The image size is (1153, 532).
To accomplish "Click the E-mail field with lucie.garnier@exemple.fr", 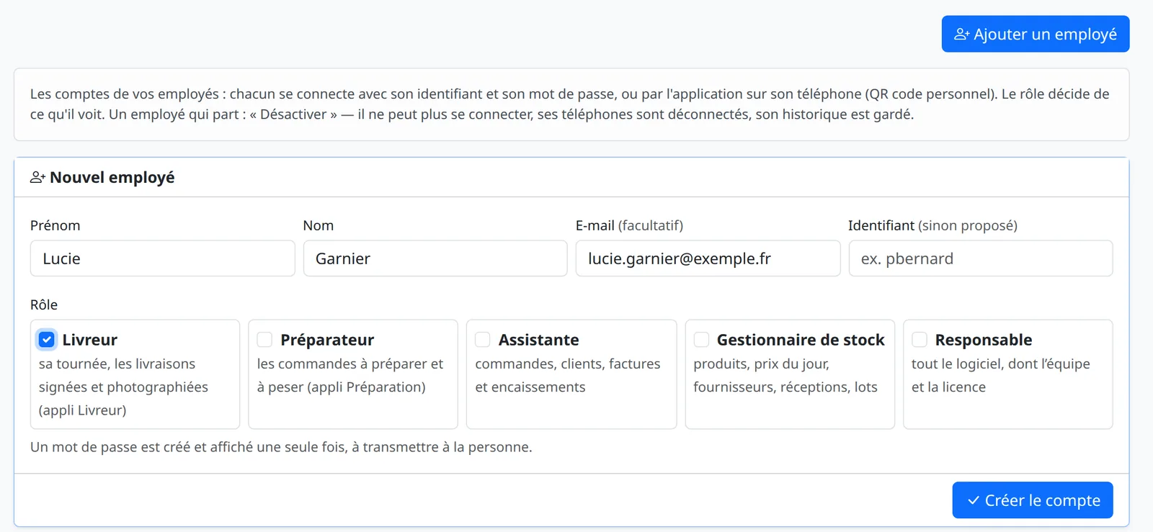I will [x=708, y=258].
